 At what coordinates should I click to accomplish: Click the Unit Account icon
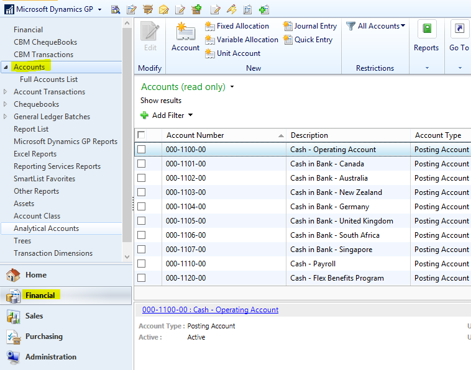(x=209, y=53)
